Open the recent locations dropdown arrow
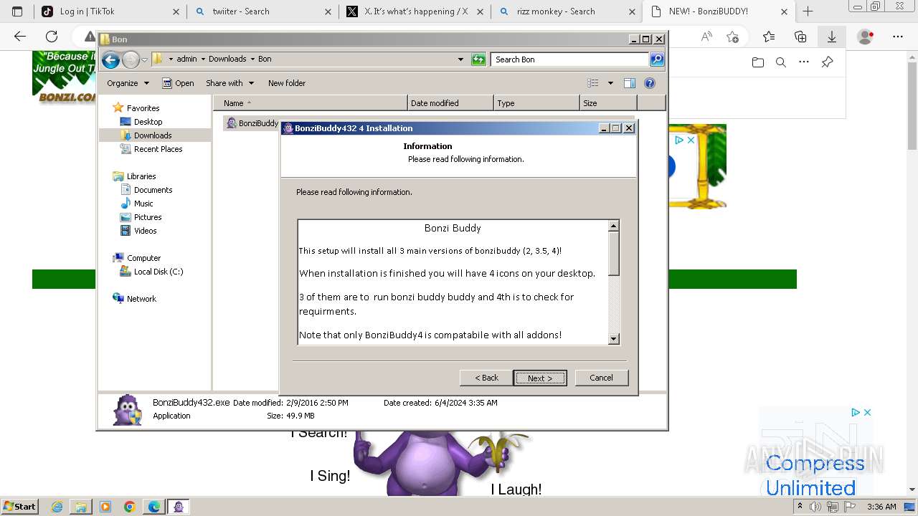Screen dimensions: 918x516 tap(144, 59)
